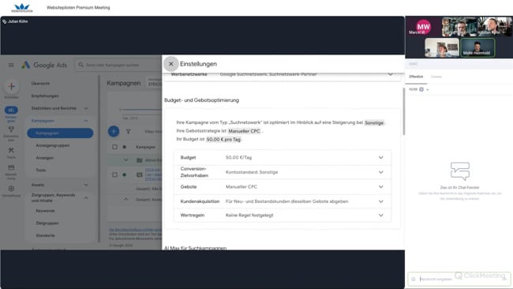
Task: Expand the Assets section in sidebar
Action: pyautogui.click(x=86, y=185)
